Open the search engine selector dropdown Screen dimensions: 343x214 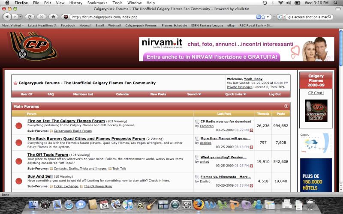(281, 17)
